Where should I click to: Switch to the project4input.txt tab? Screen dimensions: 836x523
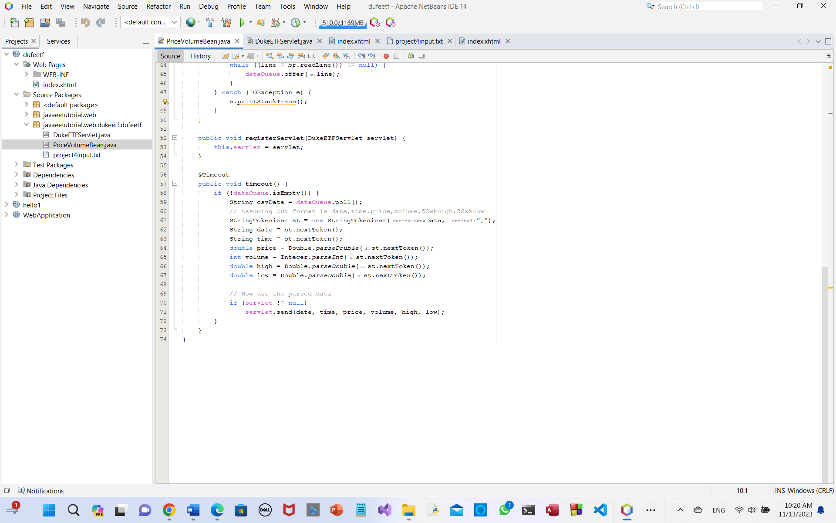coord(419,41)
